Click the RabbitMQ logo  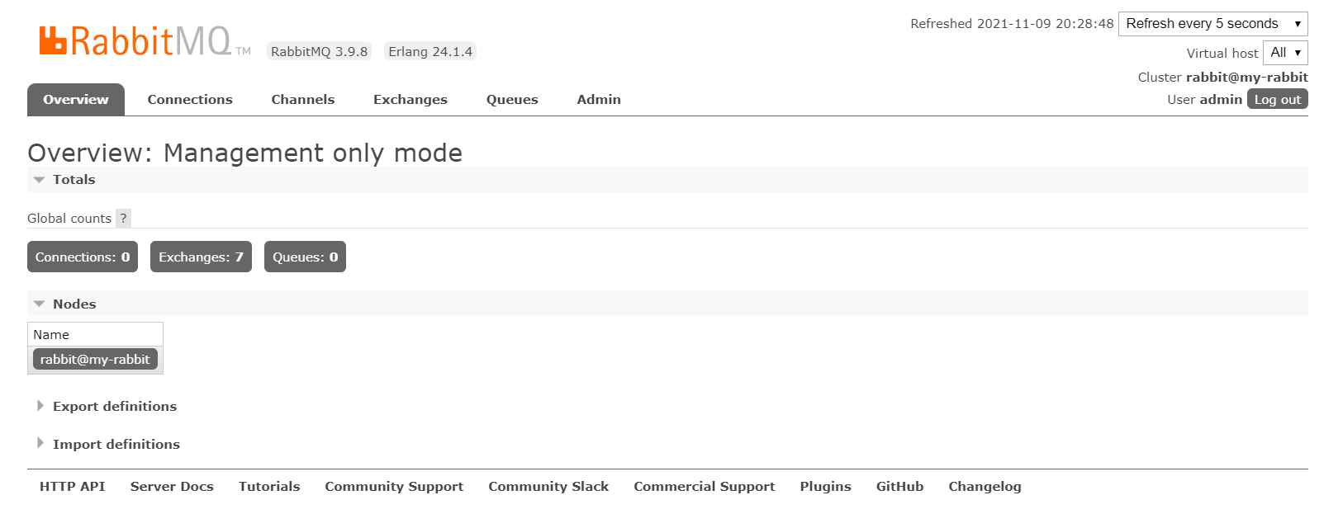click(145, 40)
